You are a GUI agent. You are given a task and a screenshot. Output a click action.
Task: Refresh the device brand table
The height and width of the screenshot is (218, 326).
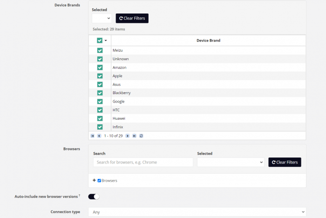(x=141, y=136)
